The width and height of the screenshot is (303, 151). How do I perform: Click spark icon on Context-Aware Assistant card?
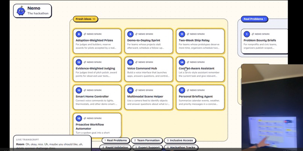[188, 62]
